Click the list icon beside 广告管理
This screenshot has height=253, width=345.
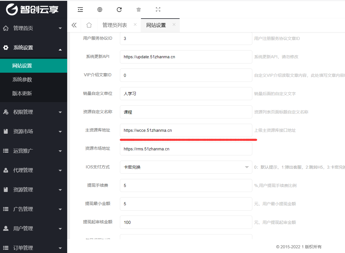coord(6,209)
